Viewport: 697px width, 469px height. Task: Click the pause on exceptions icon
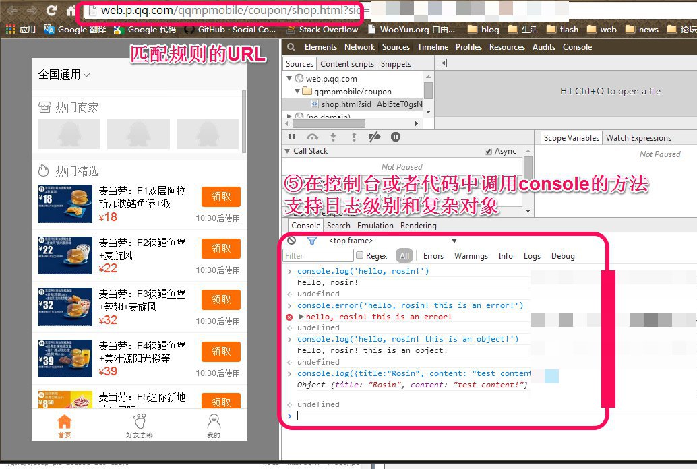click(x=396, y=137)
